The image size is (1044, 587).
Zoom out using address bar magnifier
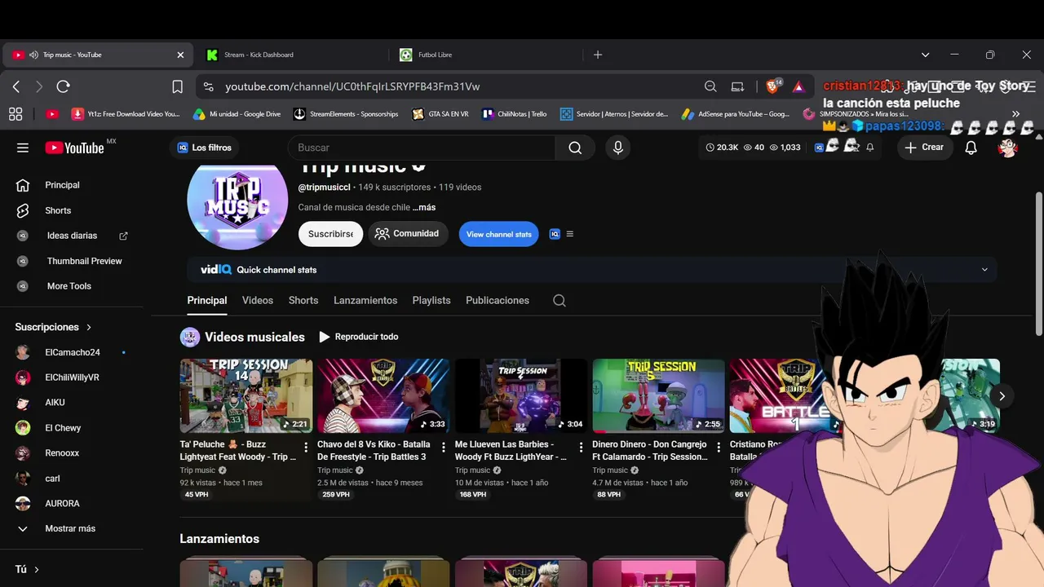tap(710, 86)
